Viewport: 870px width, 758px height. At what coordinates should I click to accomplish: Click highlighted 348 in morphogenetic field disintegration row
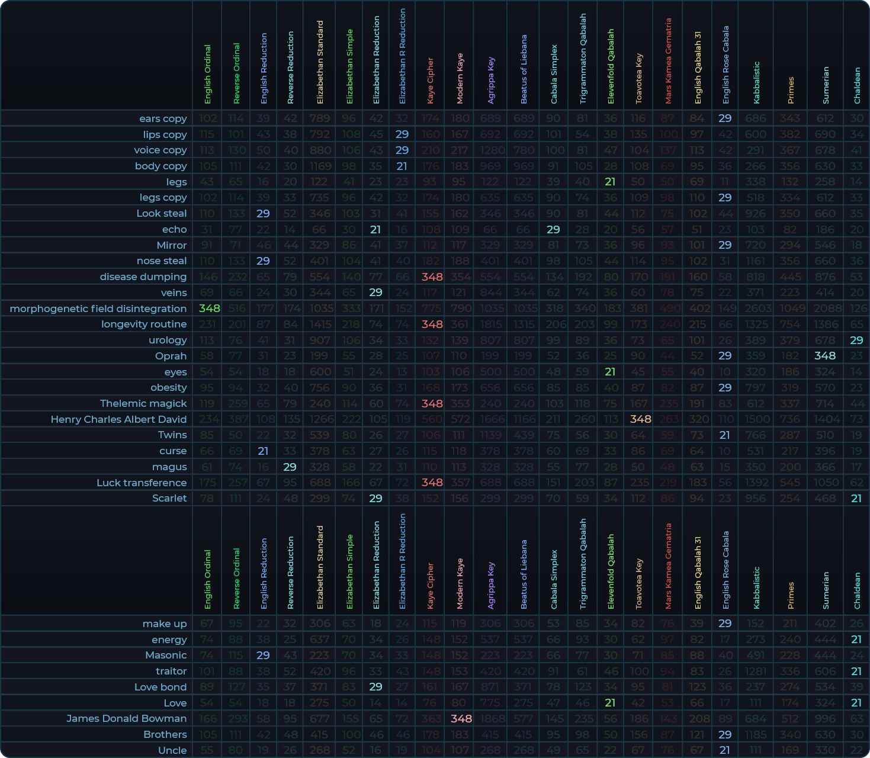[209, 309]
